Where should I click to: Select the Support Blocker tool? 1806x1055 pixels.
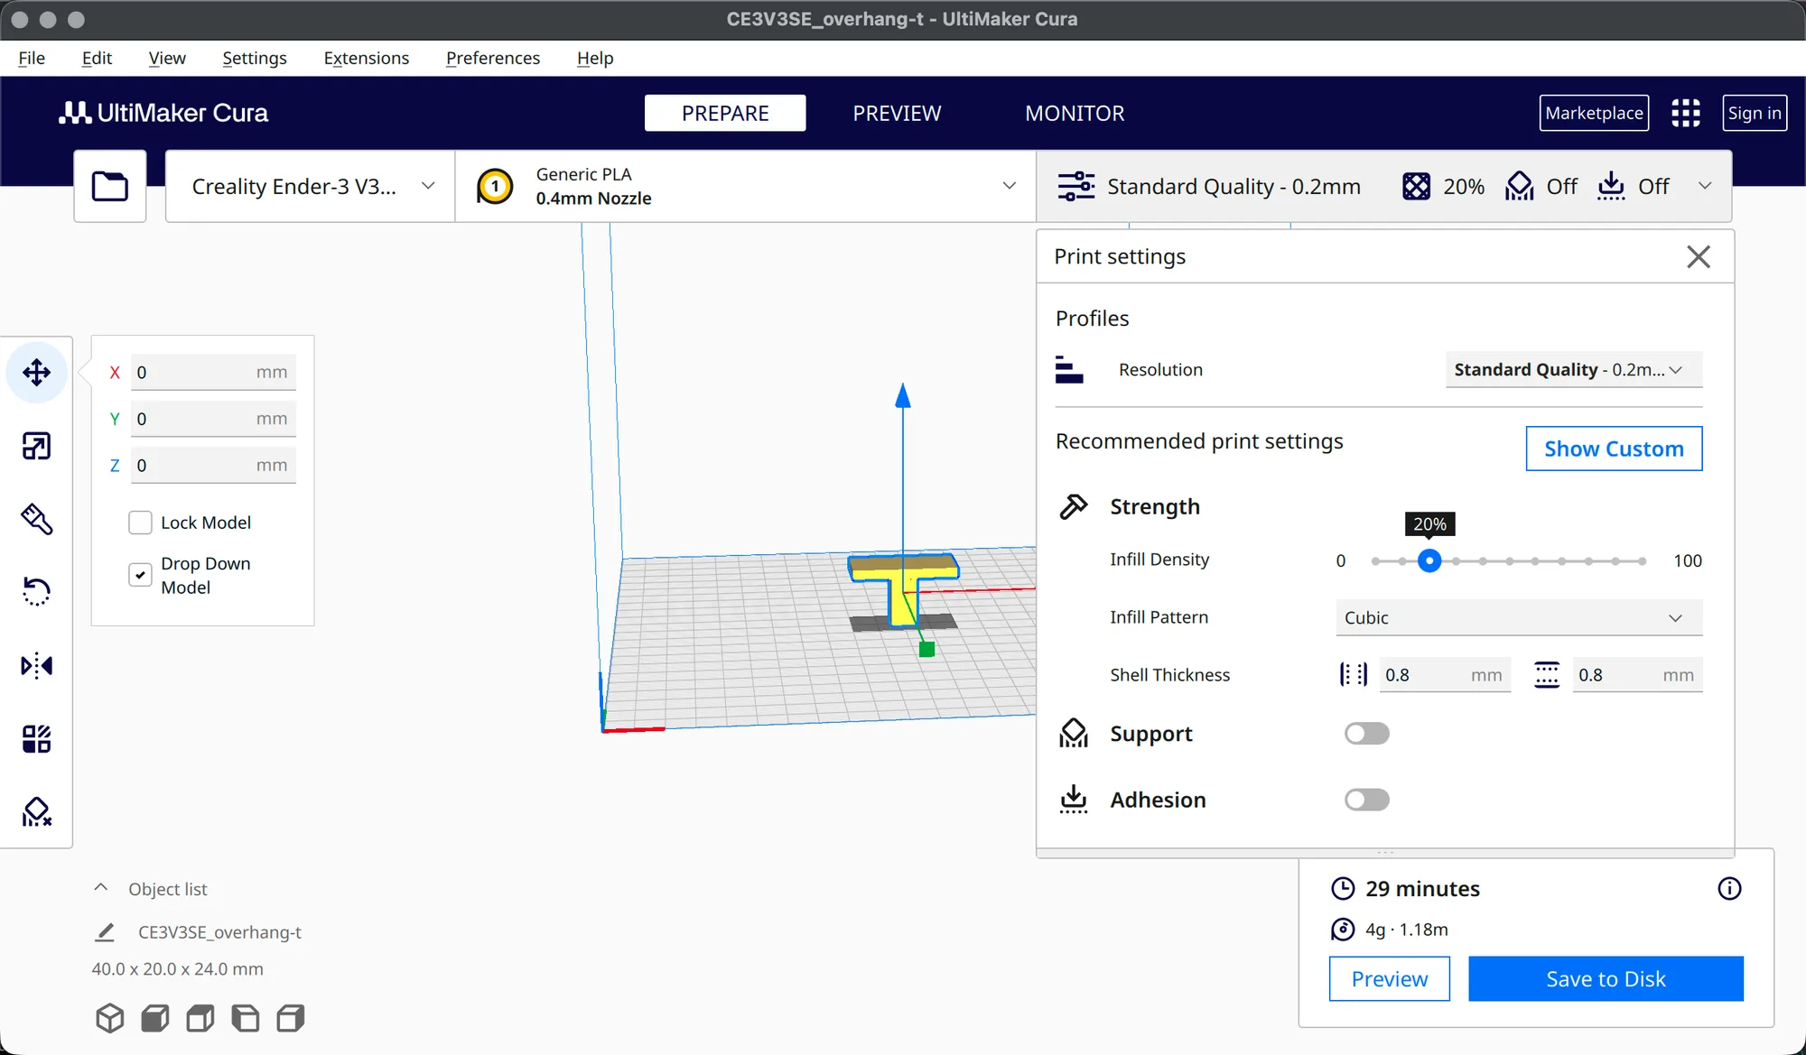[x=36, y=812]
